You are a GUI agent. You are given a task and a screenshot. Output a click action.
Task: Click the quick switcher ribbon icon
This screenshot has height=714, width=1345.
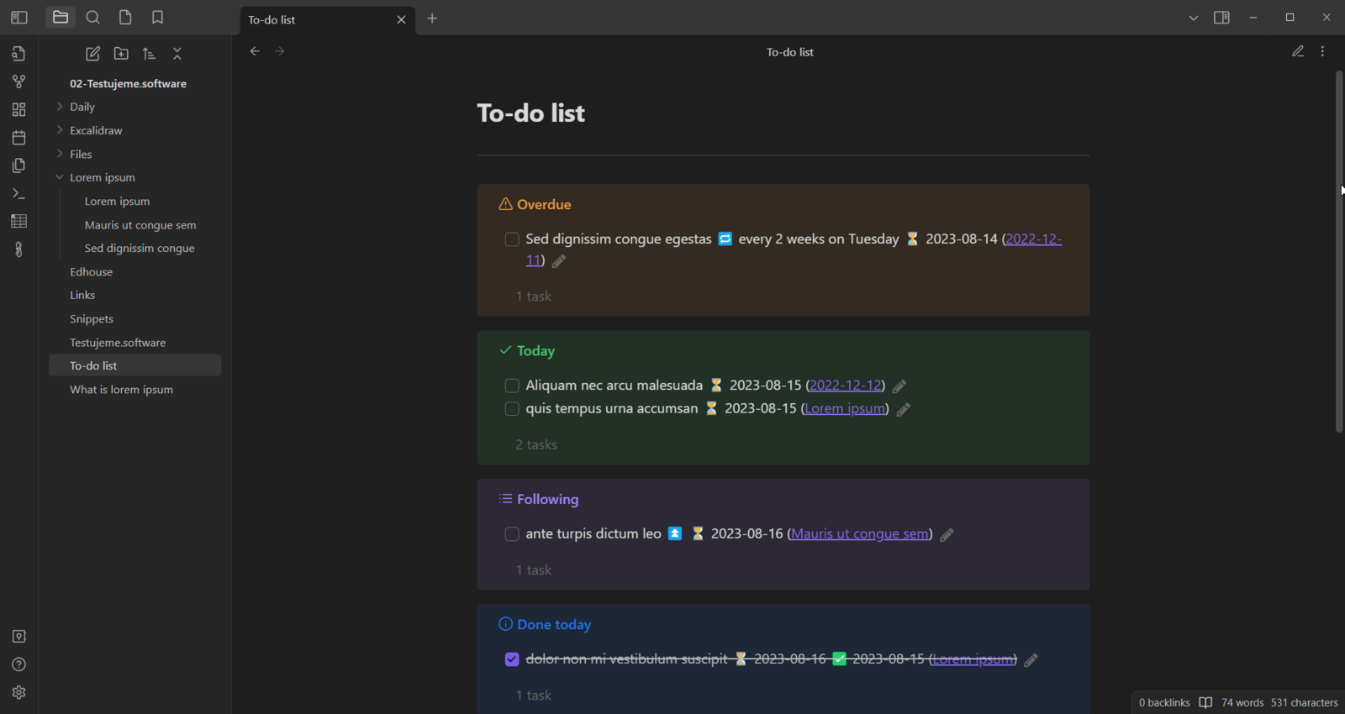click(18, 54)
